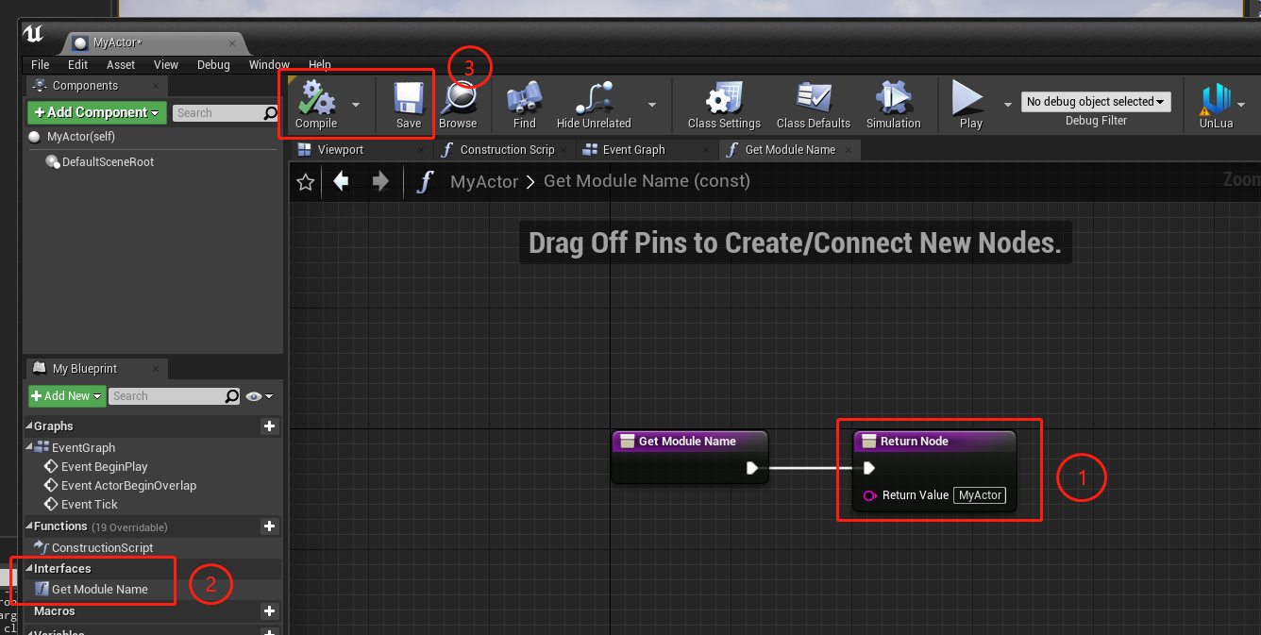This screenshot has height=635, width=1261.
Task: Collapse the Interfaces section
Action: pos(29,569)
